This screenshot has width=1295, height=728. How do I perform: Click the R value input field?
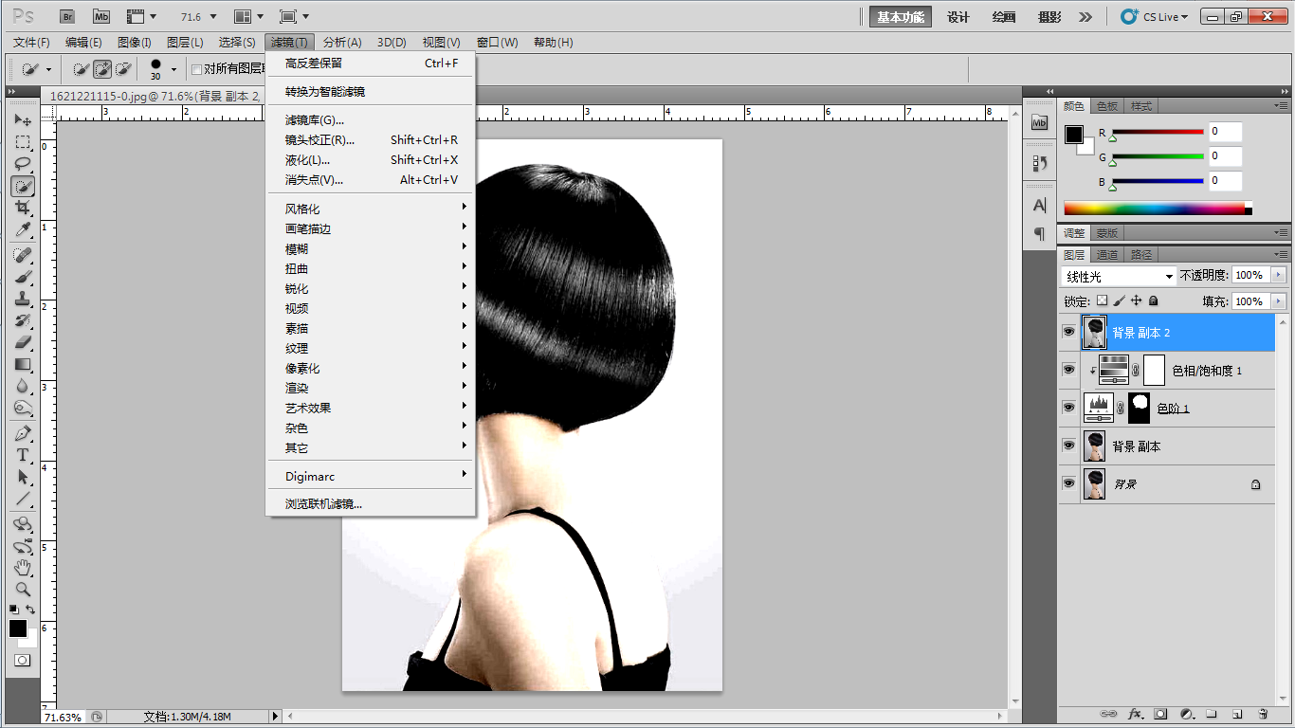point(1225,132)
